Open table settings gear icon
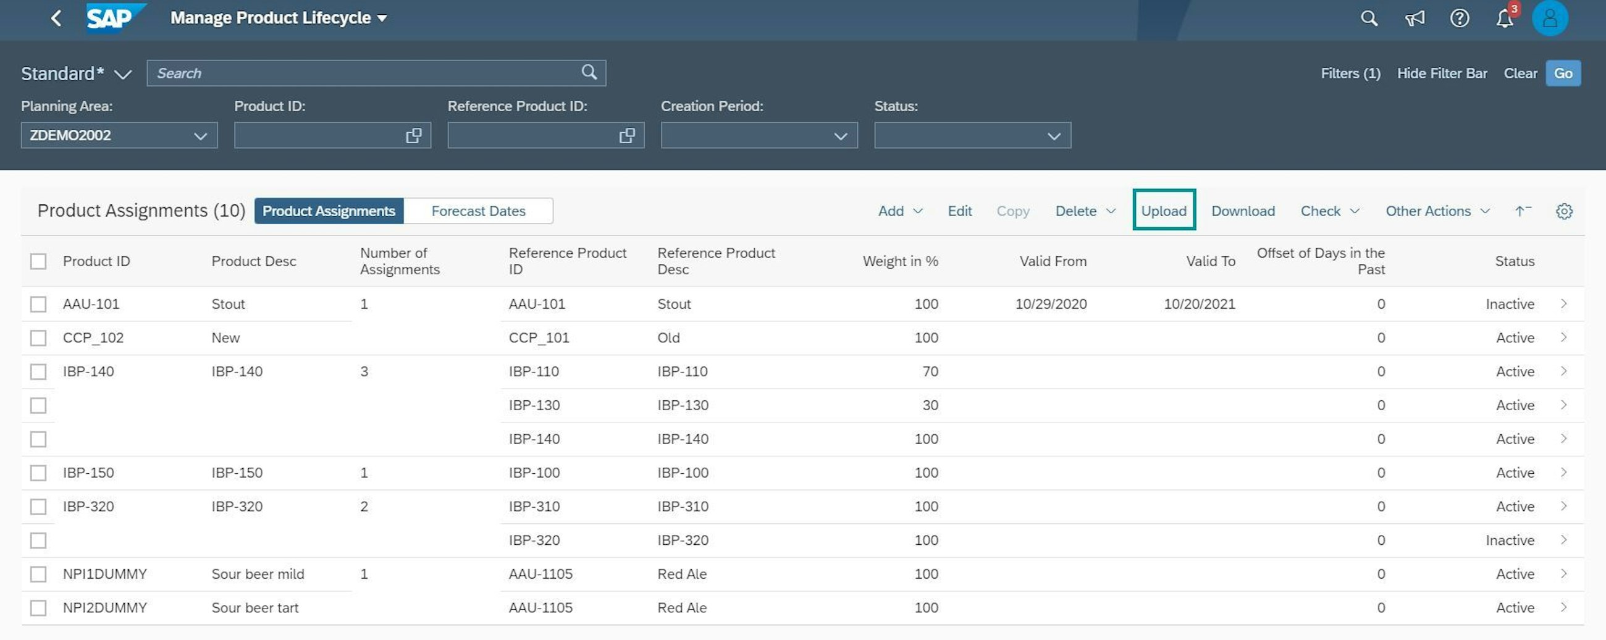The image size is (1606, 640). click(x=1563, y=211)
